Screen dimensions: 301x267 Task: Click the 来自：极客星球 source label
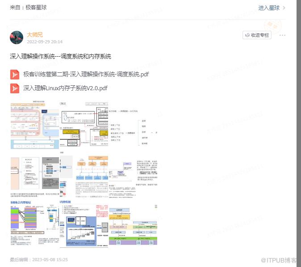click(28, 8)
